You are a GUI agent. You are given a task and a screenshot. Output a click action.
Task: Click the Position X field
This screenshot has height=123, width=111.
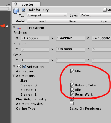pos(35,38)
